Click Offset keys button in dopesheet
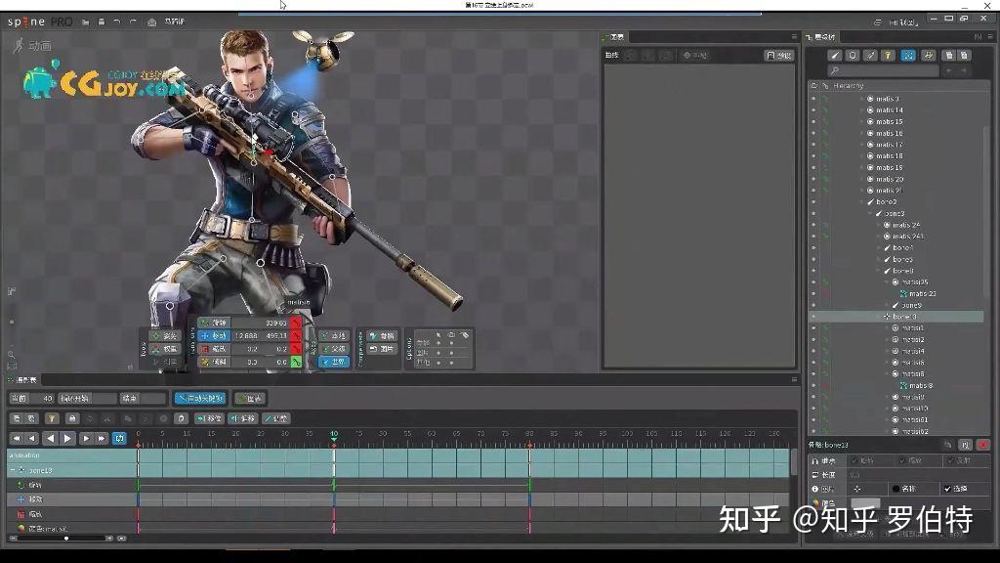The height and width of the screenshot is (563, 1000). [x=243, y=418]
